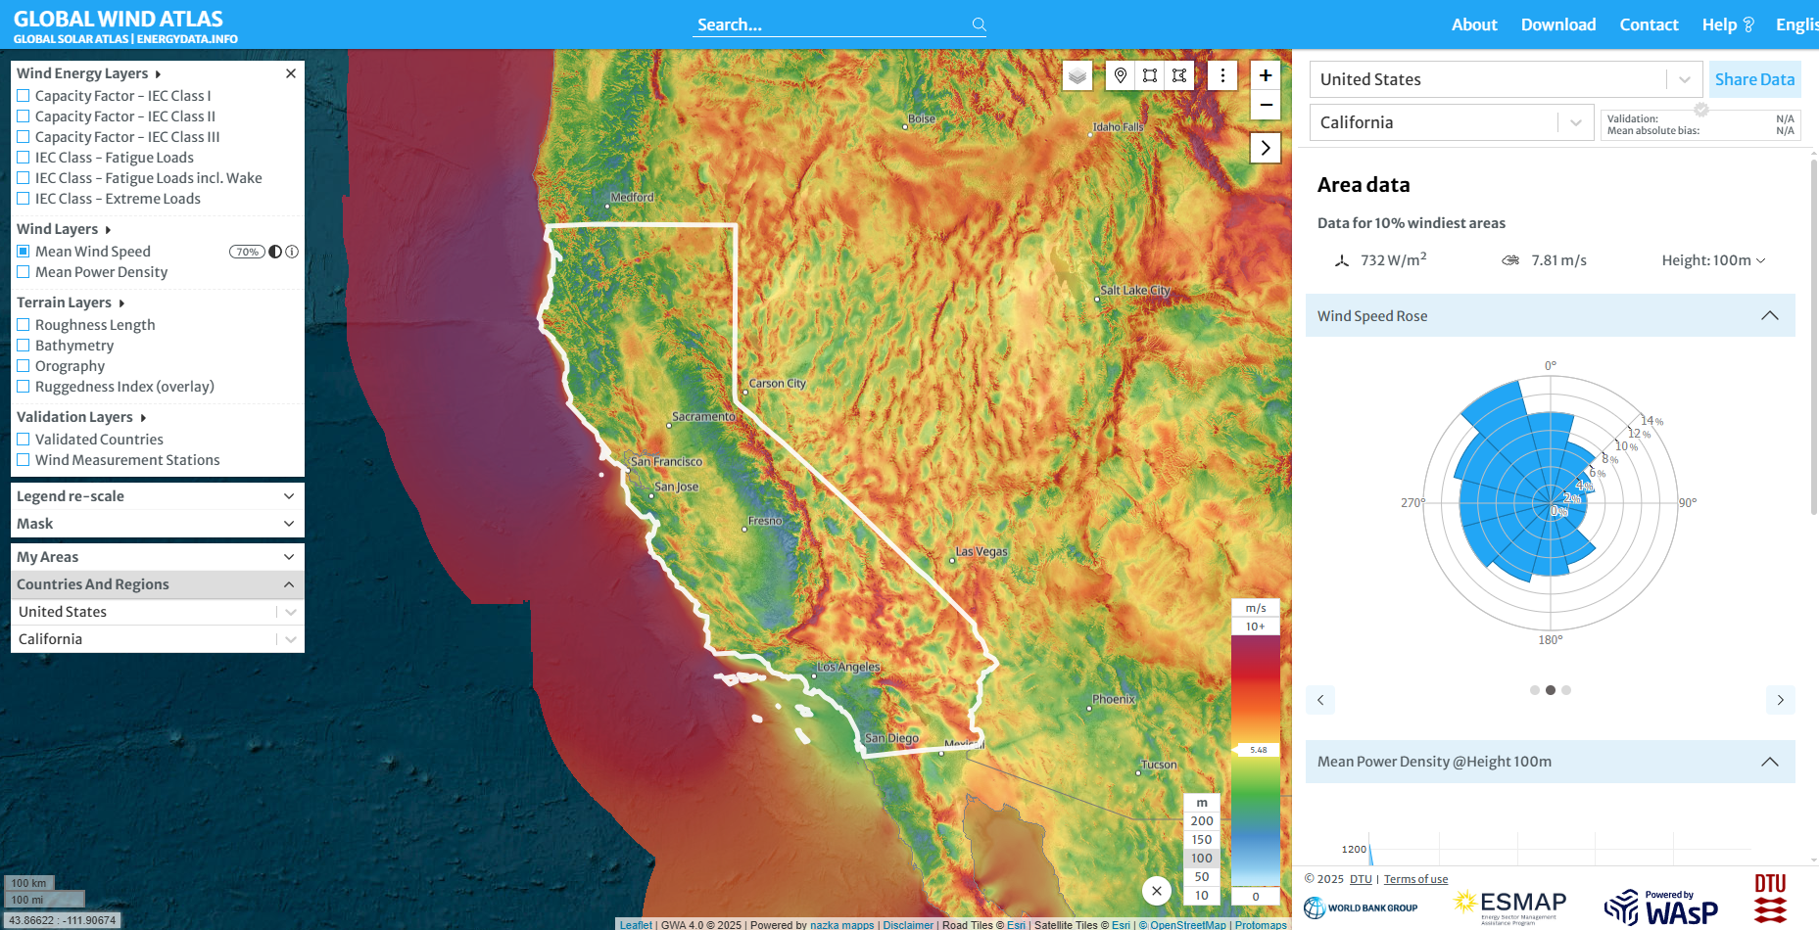Select the 10 m height option
The width and height of the screenshot is (1819, 930).
click(1202, 896)
